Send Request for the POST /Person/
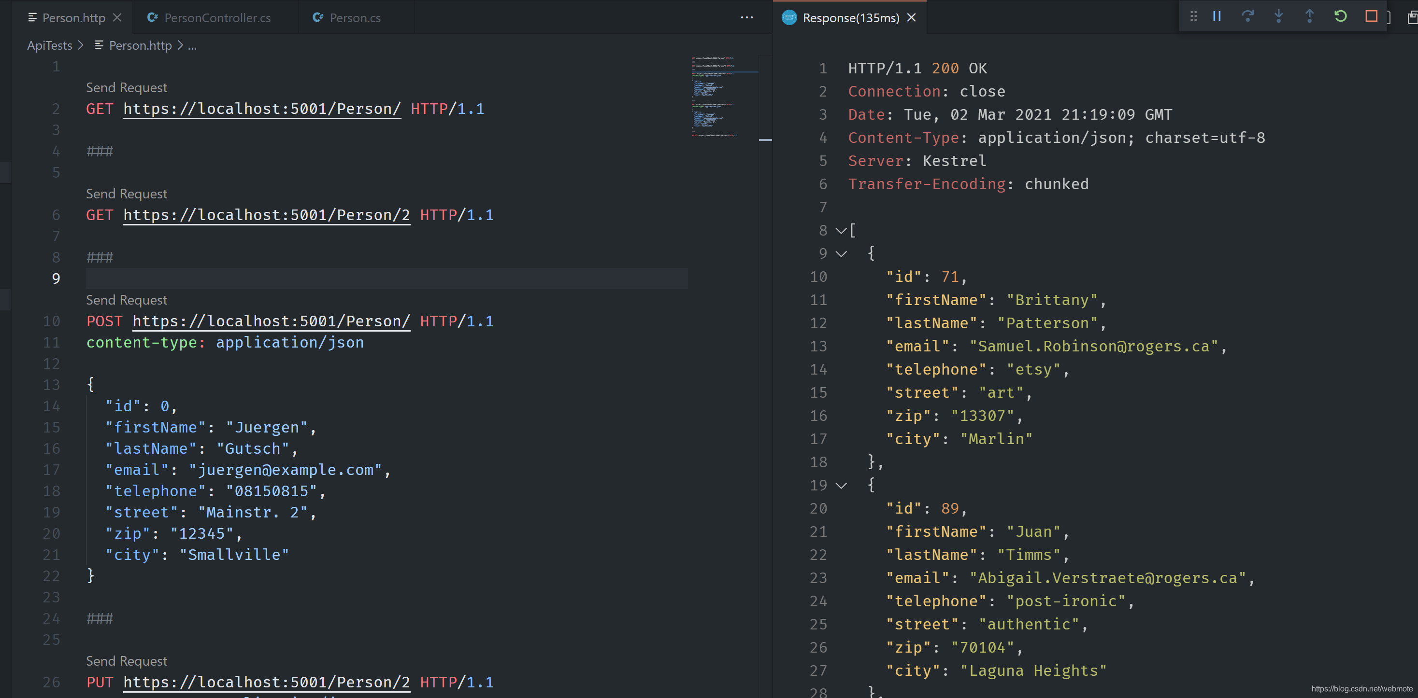Image resolution: width=1418 pixels, height=698 pixels. (127, 300)
